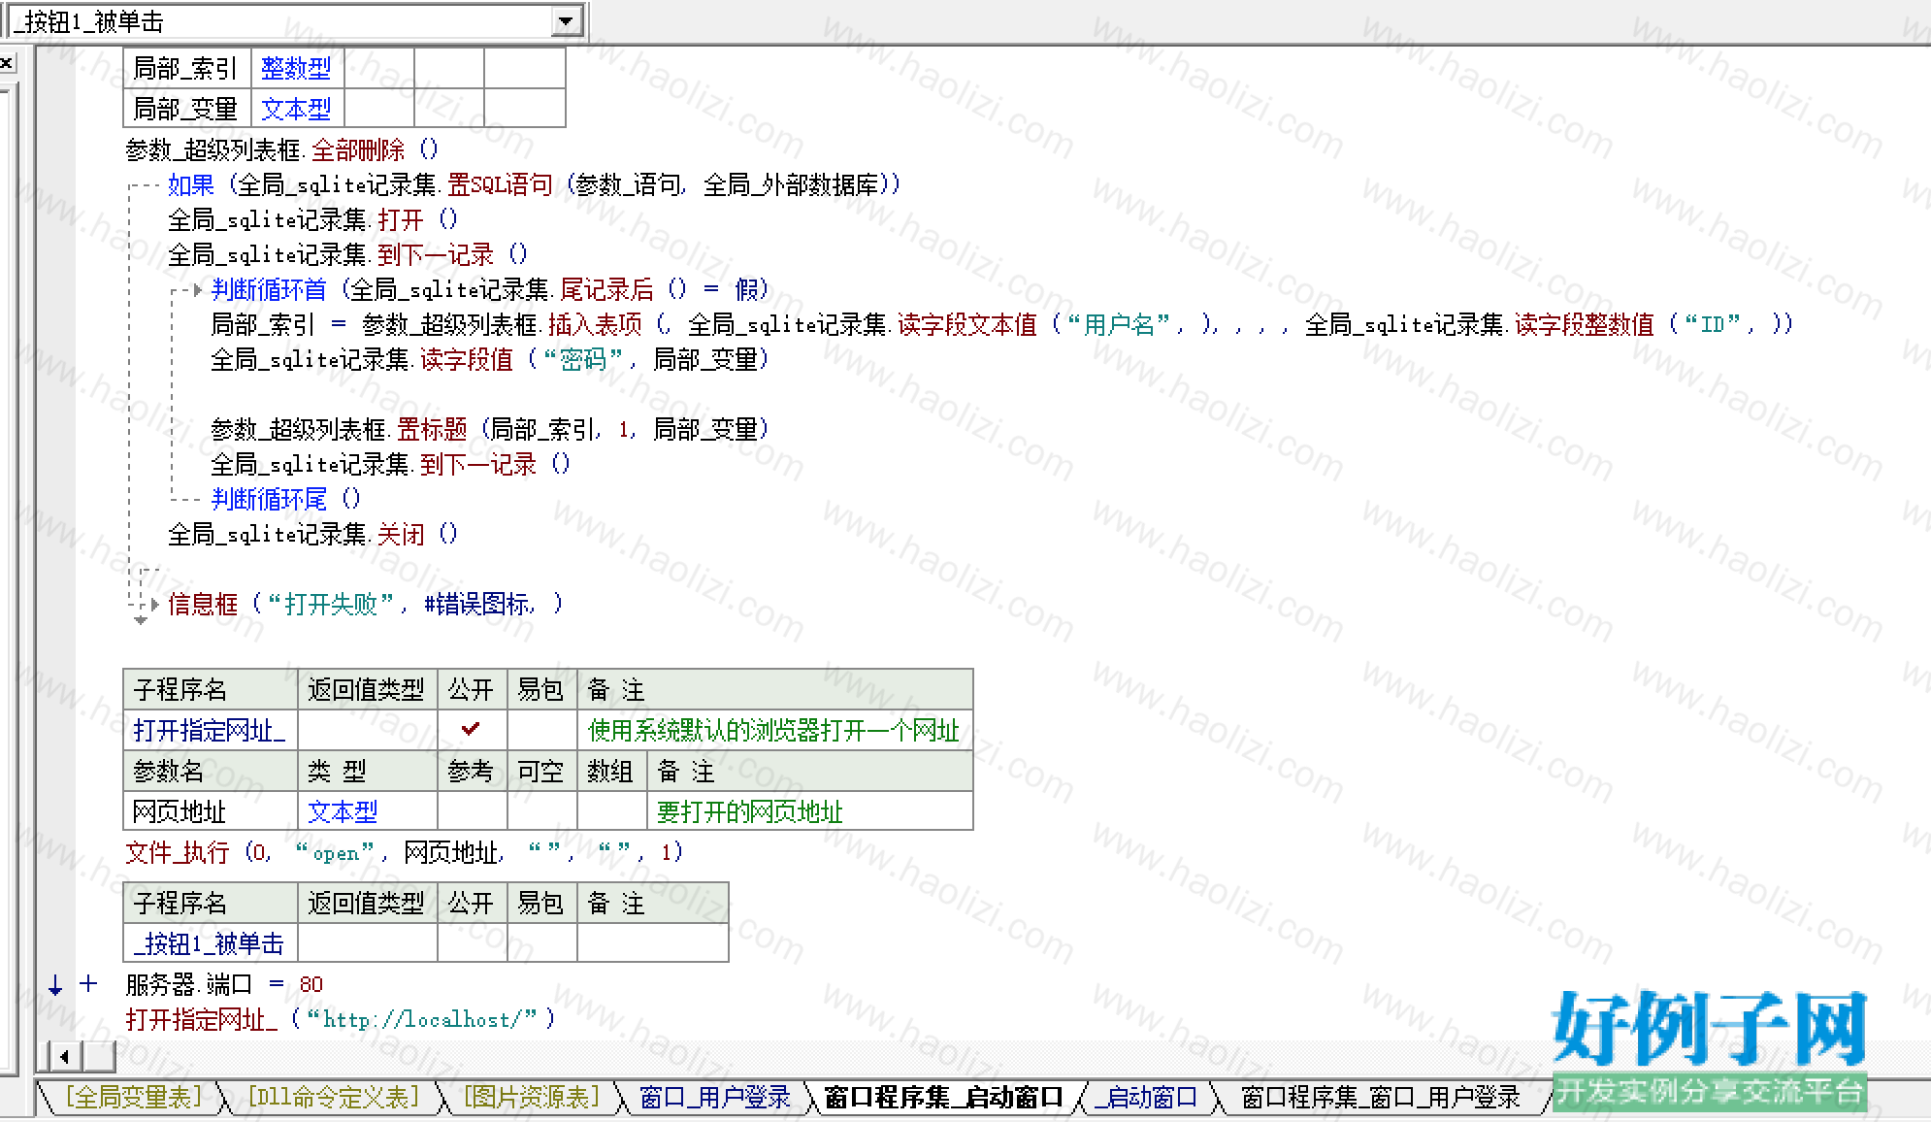Click the 信息框 ("打开失败") line
Image resolution: width=1931 pixels, height=1122 pixels.
366,604
